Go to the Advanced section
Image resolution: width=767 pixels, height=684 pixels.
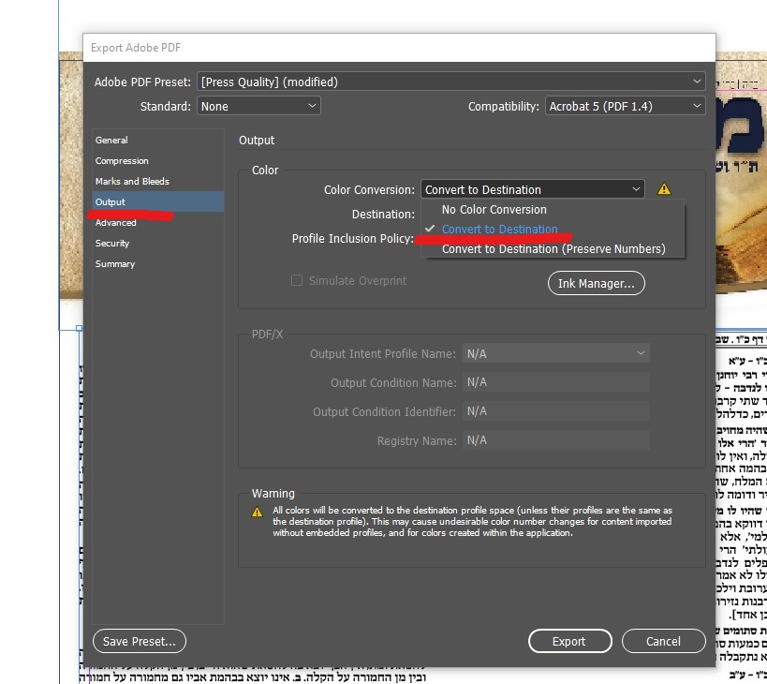click(x=158, y=223)
